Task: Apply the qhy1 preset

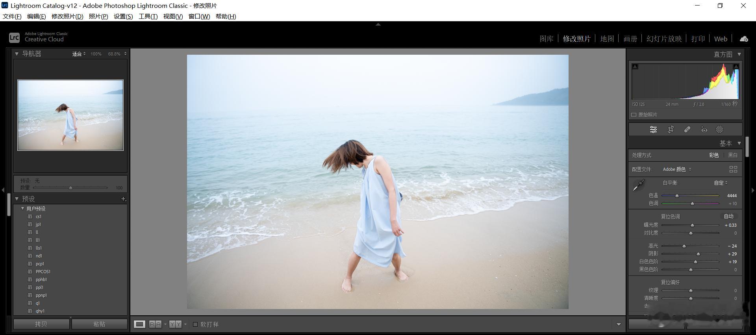Action: click(40, 311)
